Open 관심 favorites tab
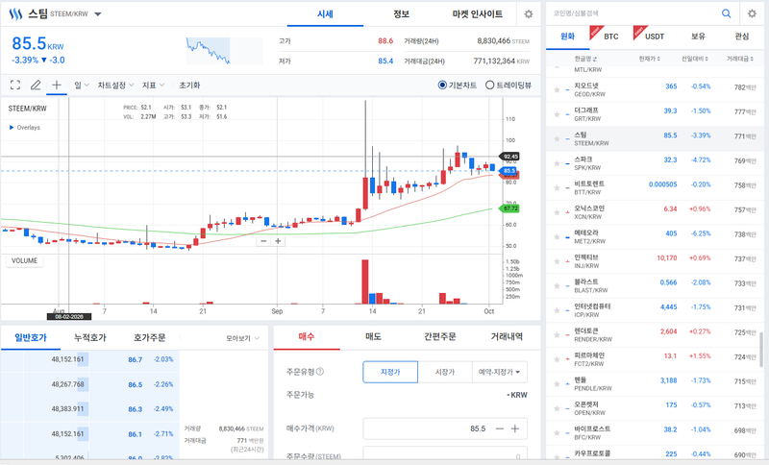Screen dimensions: 769x465 point(741,37)
